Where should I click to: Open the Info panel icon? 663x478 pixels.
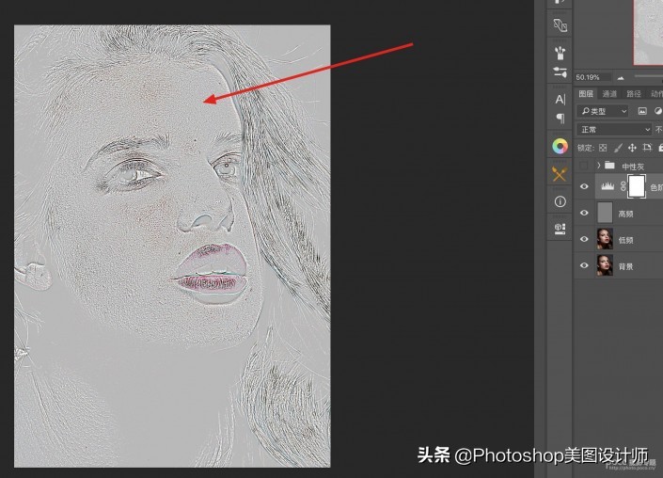[560, 201]
